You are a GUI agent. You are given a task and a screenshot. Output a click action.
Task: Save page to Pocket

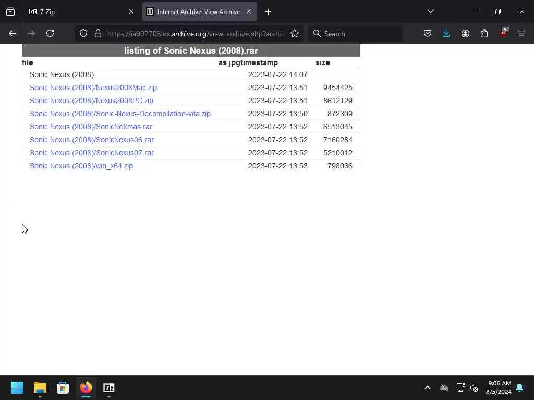[x=428, y=34]
